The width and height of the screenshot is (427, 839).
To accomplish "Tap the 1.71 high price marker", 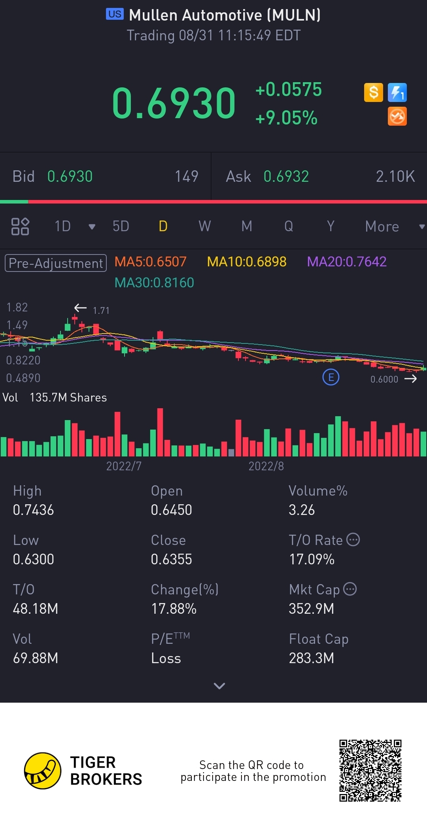I will 101,311.
